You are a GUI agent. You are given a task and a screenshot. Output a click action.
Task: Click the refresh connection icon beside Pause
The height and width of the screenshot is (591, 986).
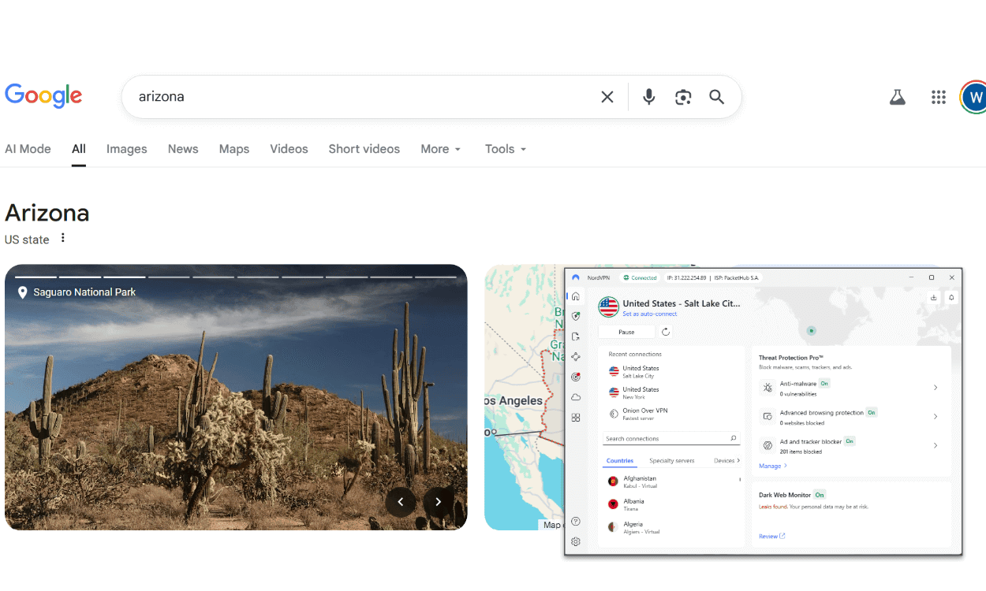pos(666,333)
